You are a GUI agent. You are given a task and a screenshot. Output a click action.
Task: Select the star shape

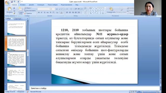pyautogui.click(x=103, y=13)
